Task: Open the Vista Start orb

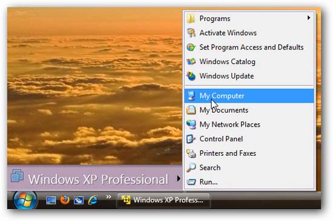Action: click(25, 200)
